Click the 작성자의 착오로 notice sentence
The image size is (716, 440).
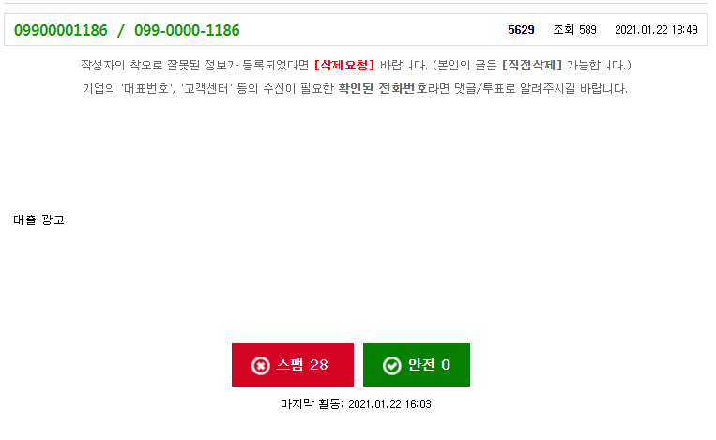(x=357, y=65)
